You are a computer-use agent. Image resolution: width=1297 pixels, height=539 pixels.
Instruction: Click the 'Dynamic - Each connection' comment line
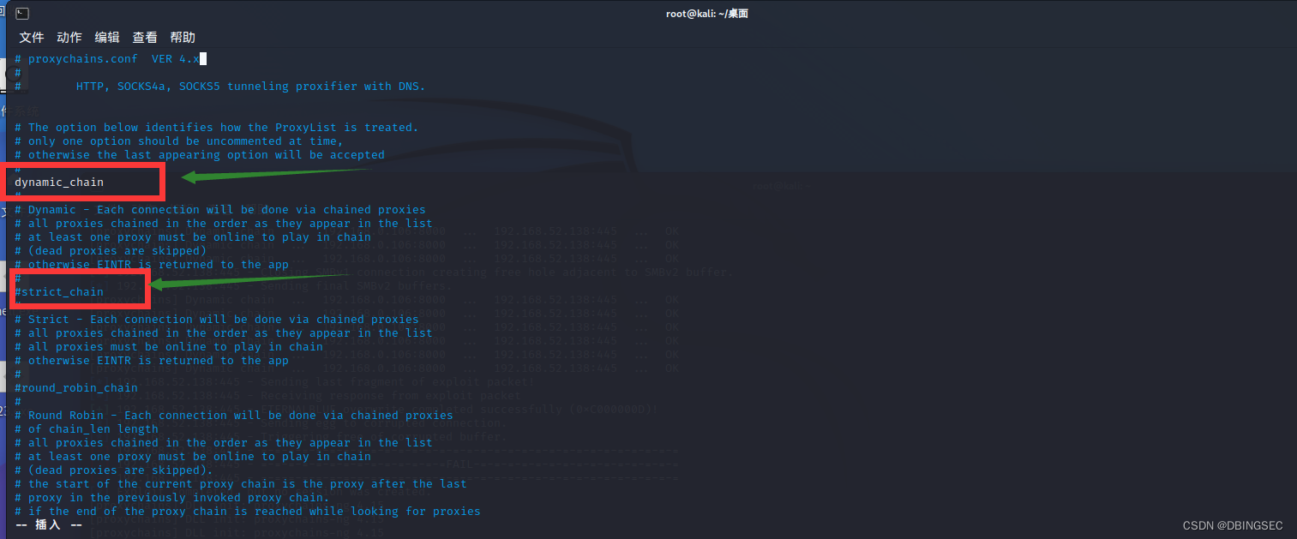[x=220, y=210]
